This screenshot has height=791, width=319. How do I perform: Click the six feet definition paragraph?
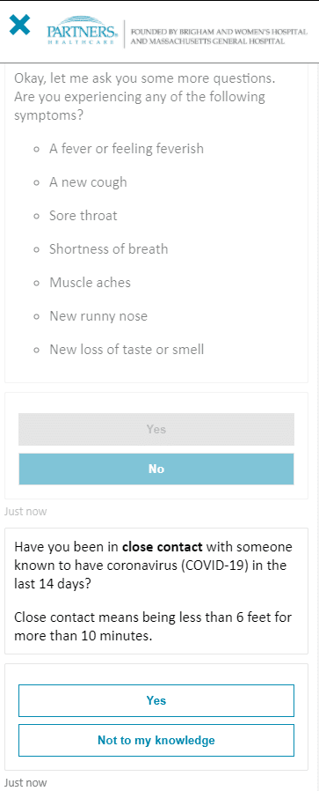(x=153, y=626)
